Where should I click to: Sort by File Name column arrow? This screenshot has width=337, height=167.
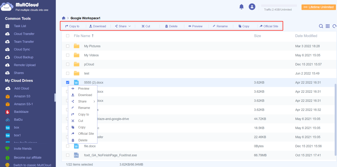pos(93,36)
